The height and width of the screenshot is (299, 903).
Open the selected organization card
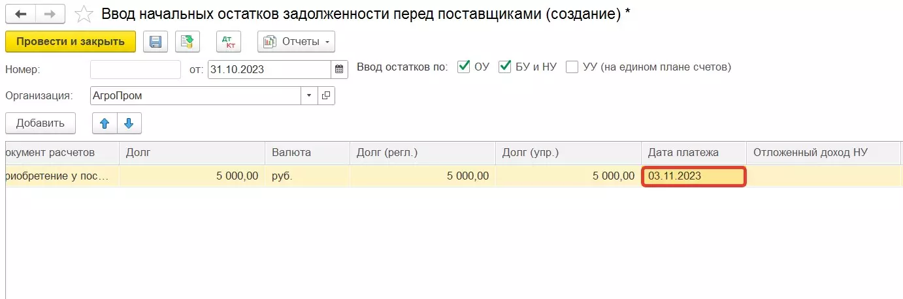(x=326, y=96)
